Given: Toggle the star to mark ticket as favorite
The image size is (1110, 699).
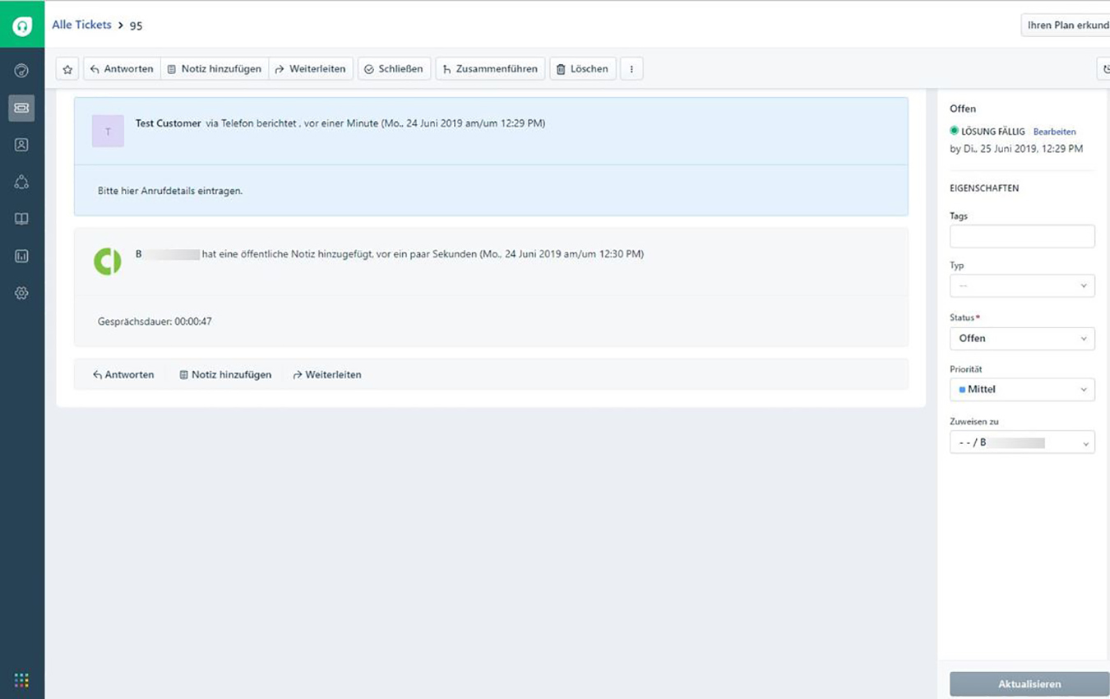Looking at the screenshot, I should pyautogui.click(x=67, y=69).
